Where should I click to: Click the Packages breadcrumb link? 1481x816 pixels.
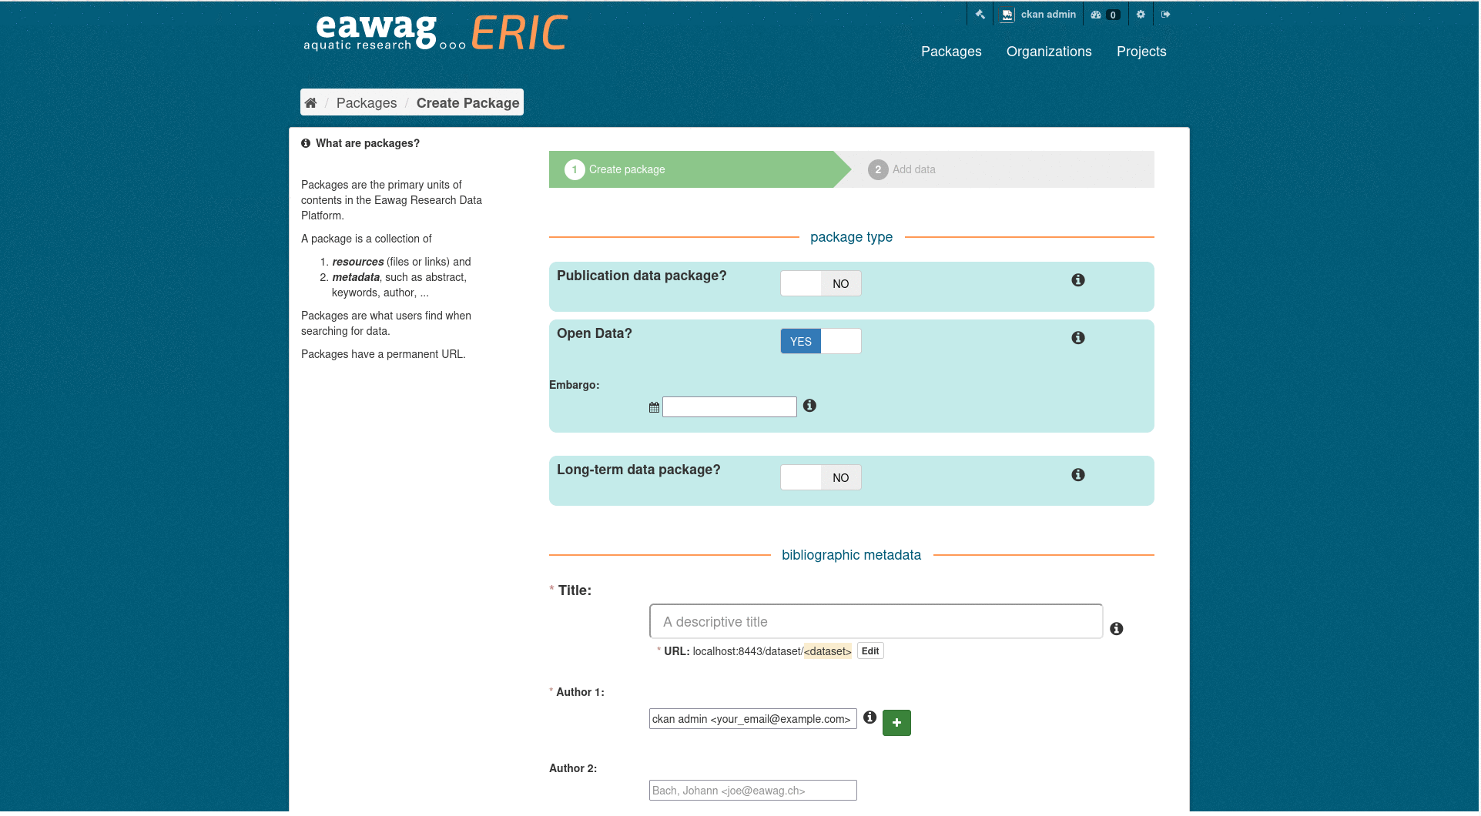pyautogui.click(x=367, y=103)
